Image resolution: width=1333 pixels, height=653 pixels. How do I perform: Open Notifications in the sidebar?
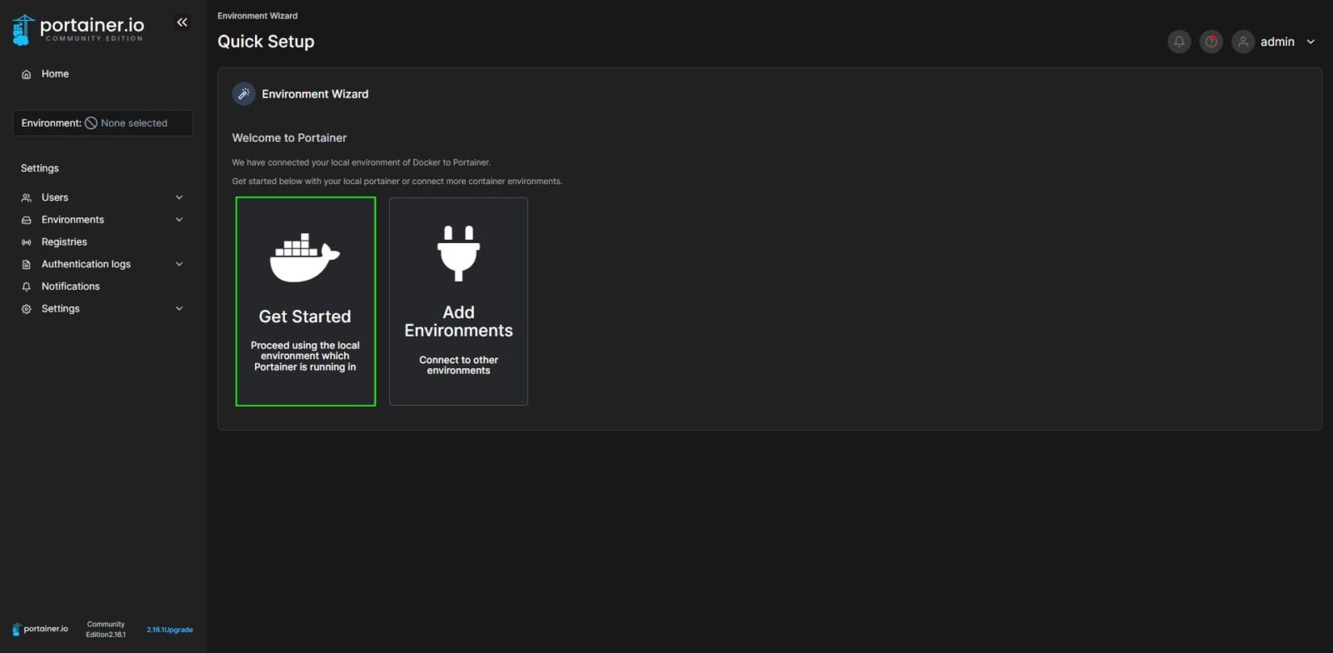[71, 287]
